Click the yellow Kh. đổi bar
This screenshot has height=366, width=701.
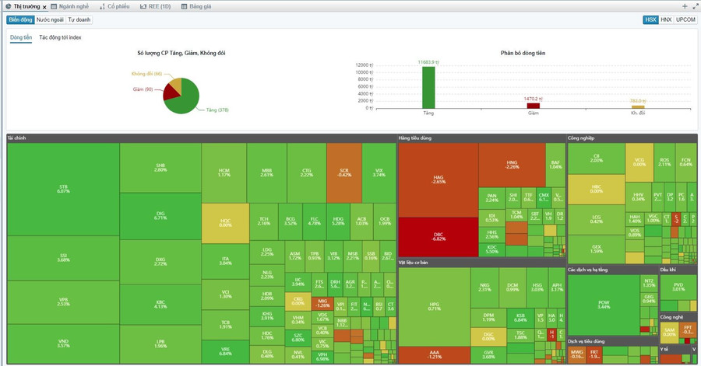(x=637, y=107)
